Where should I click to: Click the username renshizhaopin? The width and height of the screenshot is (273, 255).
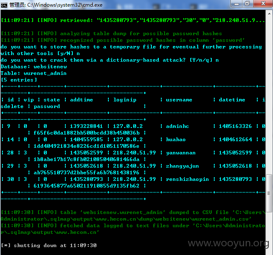point(187,179)
